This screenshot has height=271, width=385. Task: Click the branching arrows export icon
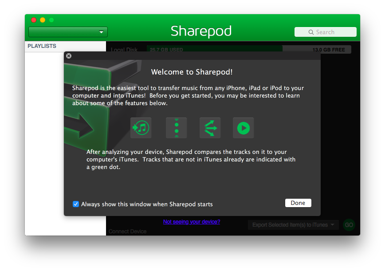[210, 128]
